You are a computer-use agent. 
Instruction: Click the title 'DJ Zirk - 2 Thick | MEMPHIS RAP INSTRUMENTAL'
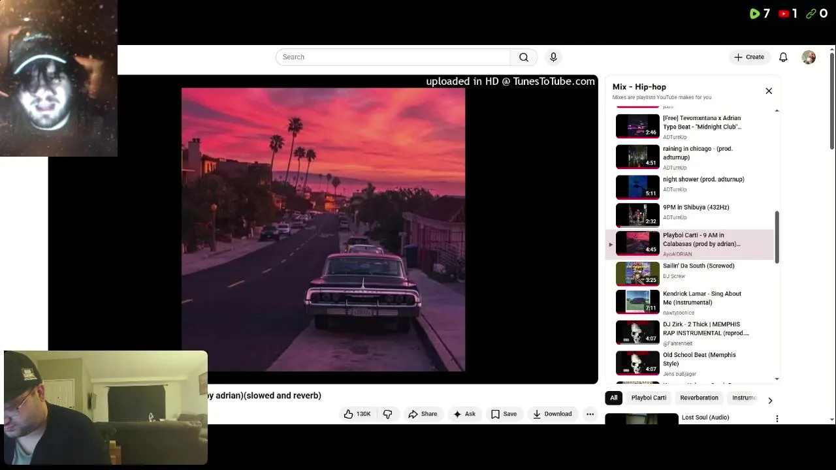705,328
